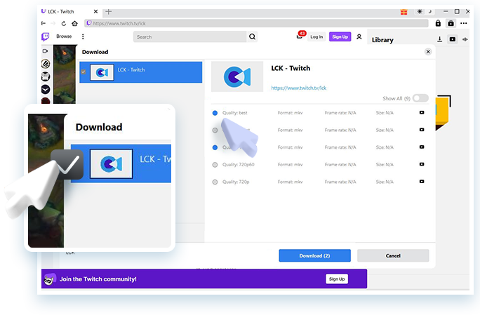
Task: Click the arrow icon at Library's right edge
Action: [x=465, y=39]
